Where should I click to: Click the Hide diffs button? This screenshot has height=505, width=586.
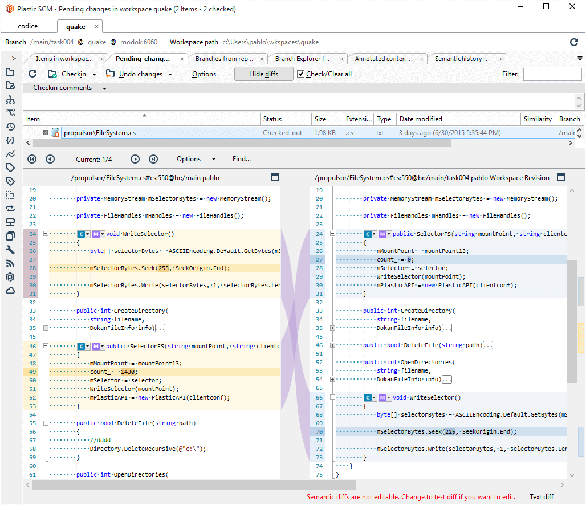tap(263, 74)
